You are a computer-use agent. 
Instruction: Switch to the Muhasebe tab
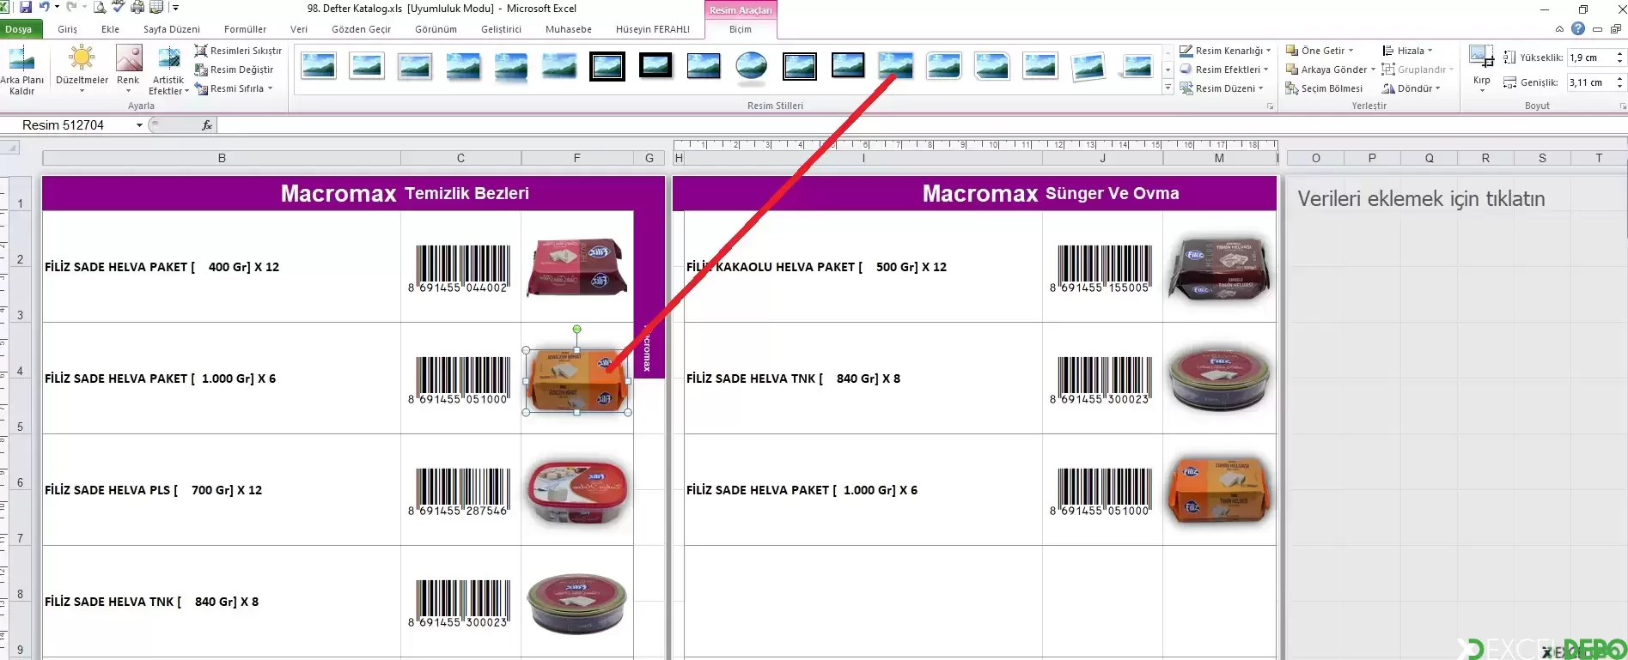[569, 29]
